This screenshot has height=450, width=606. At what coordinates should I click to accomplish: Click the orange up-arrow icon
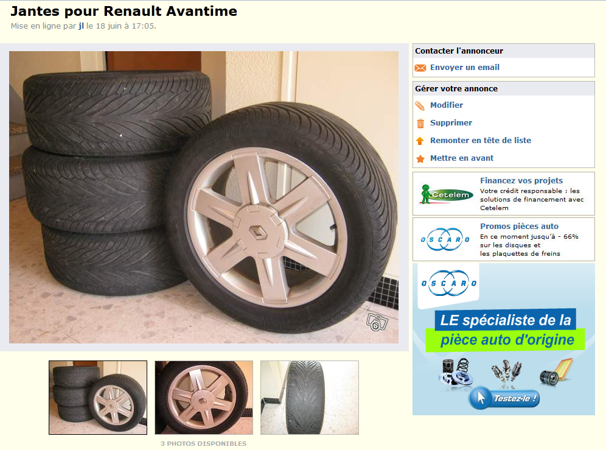pos(420,141)
